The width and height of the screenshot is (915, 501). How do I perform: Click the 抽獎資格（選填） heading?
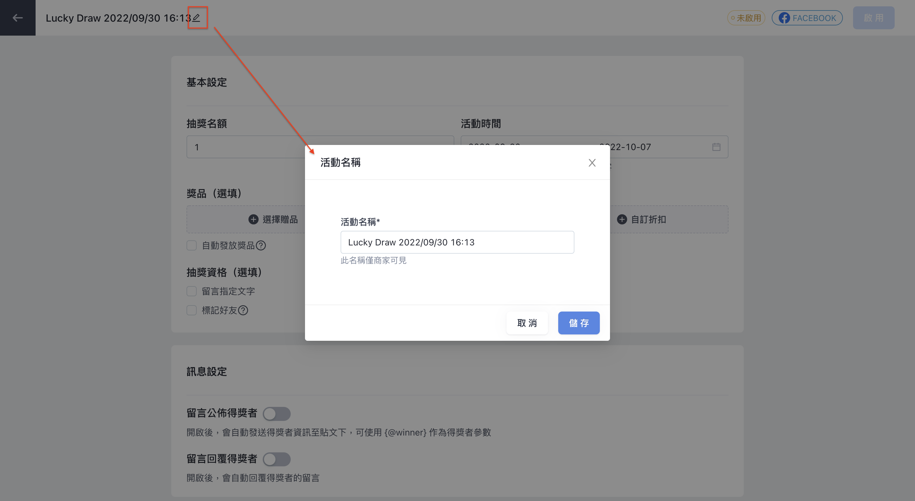tap(224, 272)
